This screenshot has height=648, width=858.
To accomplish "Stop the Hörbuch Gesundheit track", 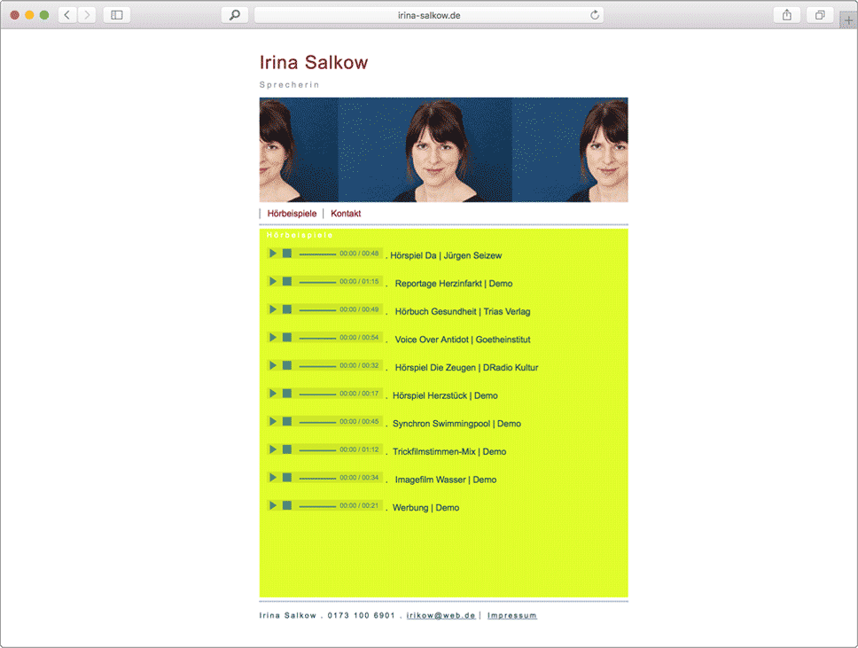I will [x=286, y=309].
